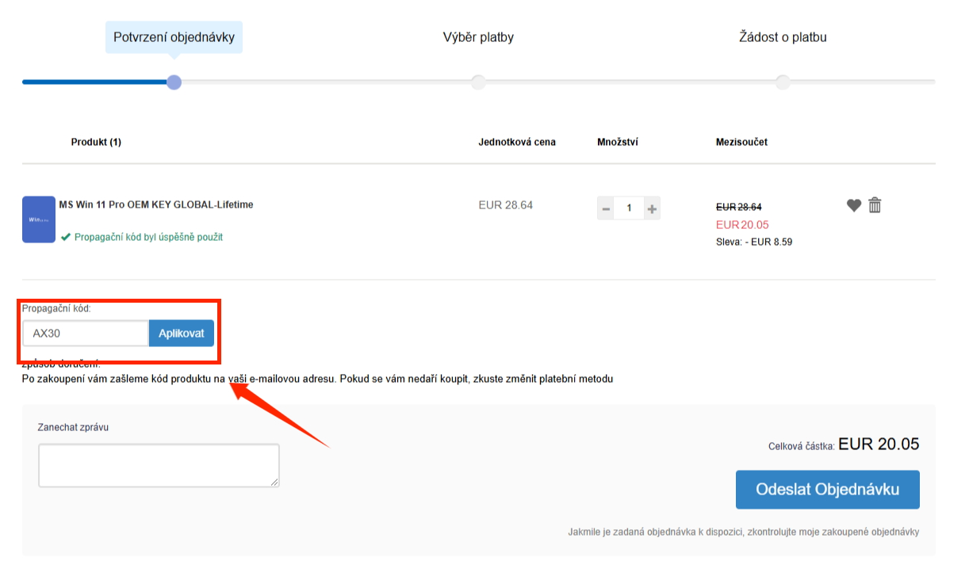The height and width of the screenshot is (561, 969).
Task: Delete the product using the trash icon
Action: coord(875,205)
